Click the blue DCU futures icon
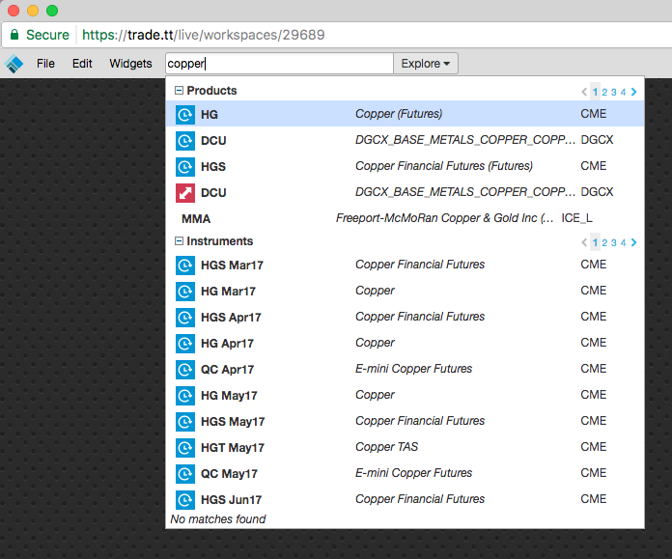This screenshot has height=559, width=672. click(185, 141)
